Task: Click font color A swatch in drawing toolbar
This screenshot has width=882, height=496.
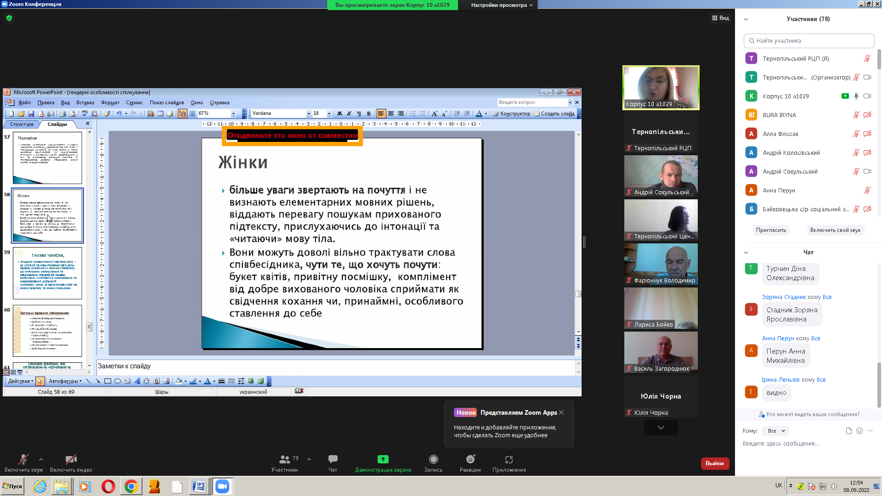Action: 207,381
